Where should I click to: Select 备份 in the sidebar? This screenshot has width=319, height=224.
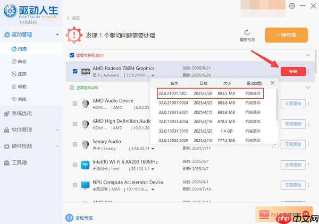point(31,62)
